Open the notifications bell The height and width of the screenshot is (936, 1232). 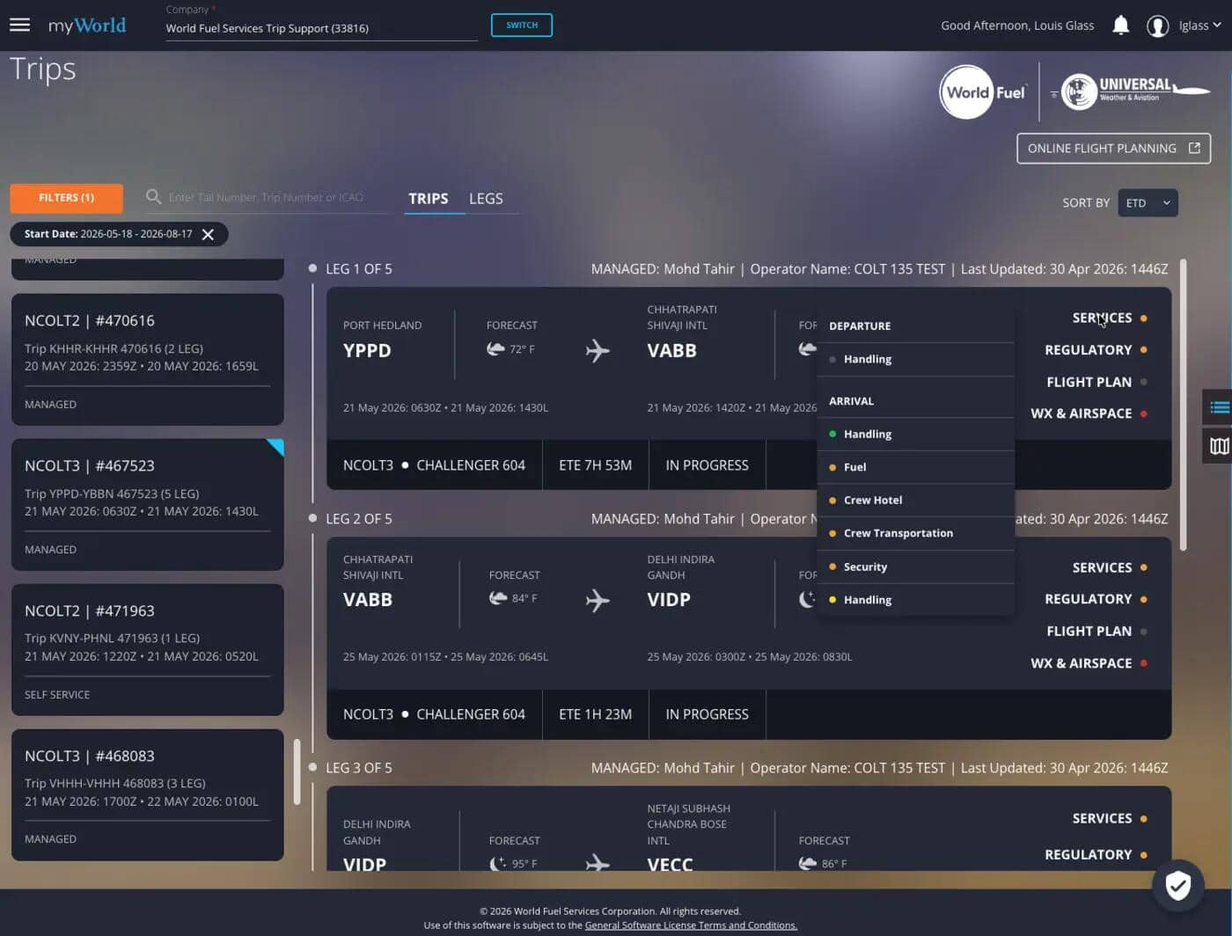coord(1120,26)
